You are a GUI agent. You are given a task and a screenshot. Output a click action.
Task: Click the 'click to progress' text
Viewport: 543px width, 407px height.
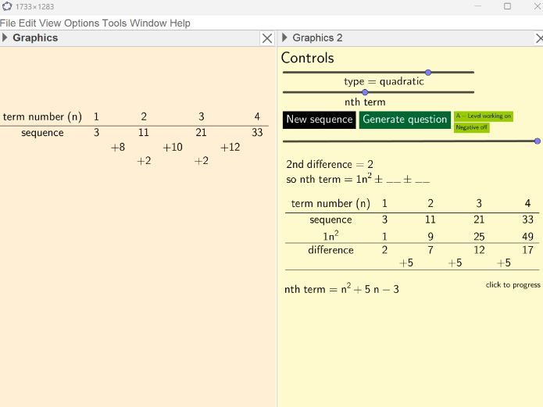click(513, 284)
